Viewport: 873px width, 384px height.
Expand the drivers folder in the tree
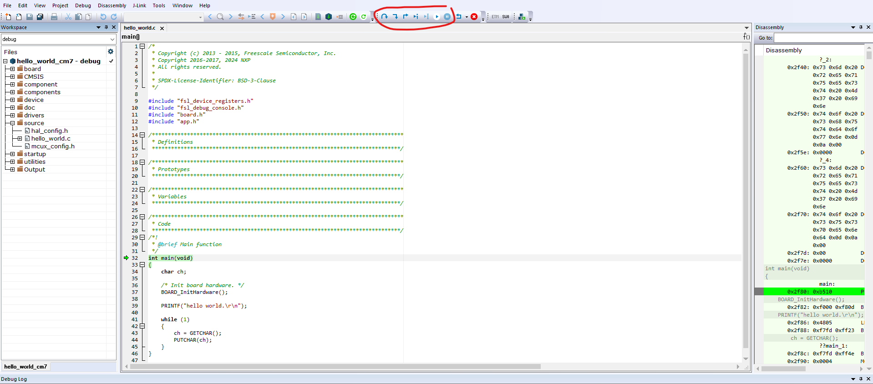[x=12, y=115]
